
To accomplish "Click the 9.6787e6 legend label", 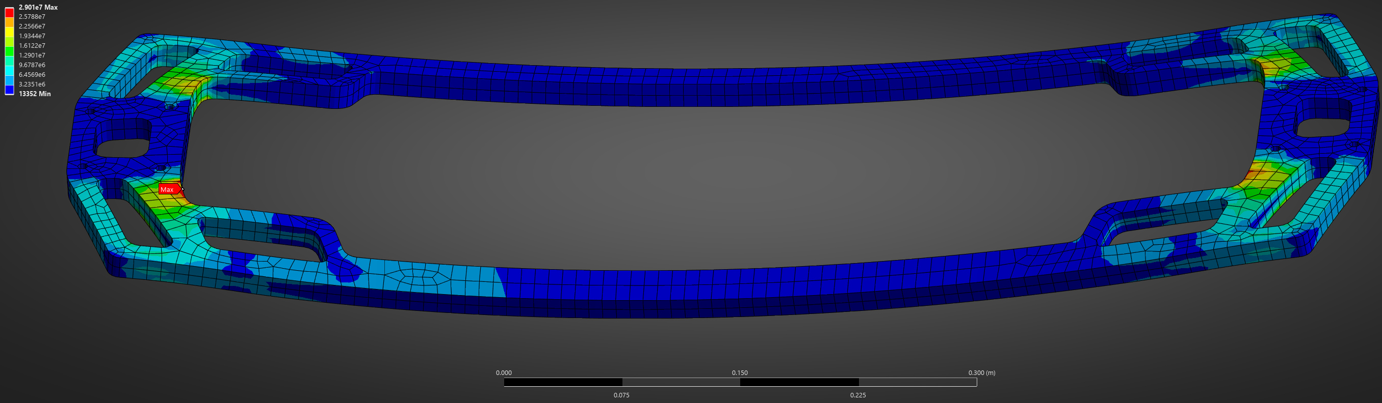I will [x=32, y=65].
